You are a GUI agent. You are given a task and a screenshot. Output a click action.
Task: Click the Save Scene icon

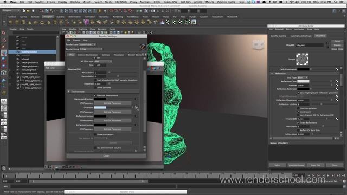point(33,11)
